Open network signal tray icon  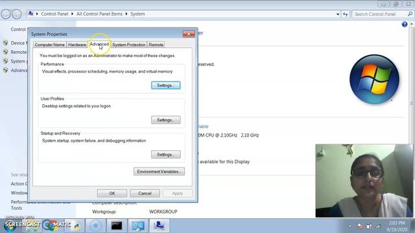(378, 226)
